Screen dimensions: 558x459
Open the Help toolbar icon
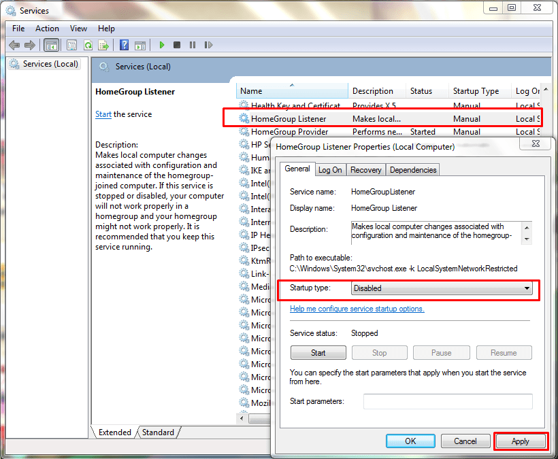pos(125,45)
